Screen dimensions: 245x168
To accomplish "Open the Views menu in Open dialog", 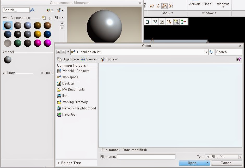I will (90, 59).
